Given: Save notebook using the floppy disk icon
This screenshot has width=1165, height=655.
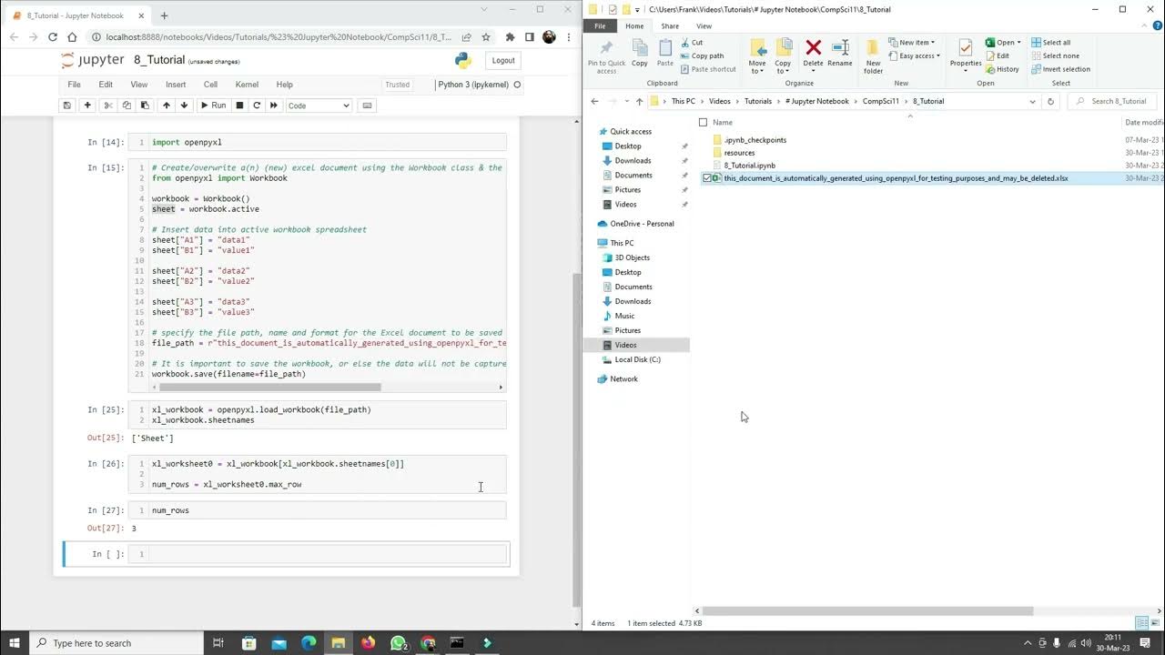Looking at the screenshot, I should pyautogui.click(x=66, y=106).
